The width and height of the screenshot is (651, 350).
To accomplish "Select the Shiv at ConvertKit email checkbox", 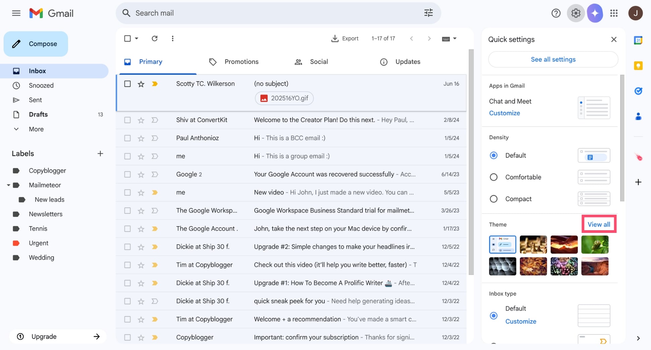I will [127, 120].
